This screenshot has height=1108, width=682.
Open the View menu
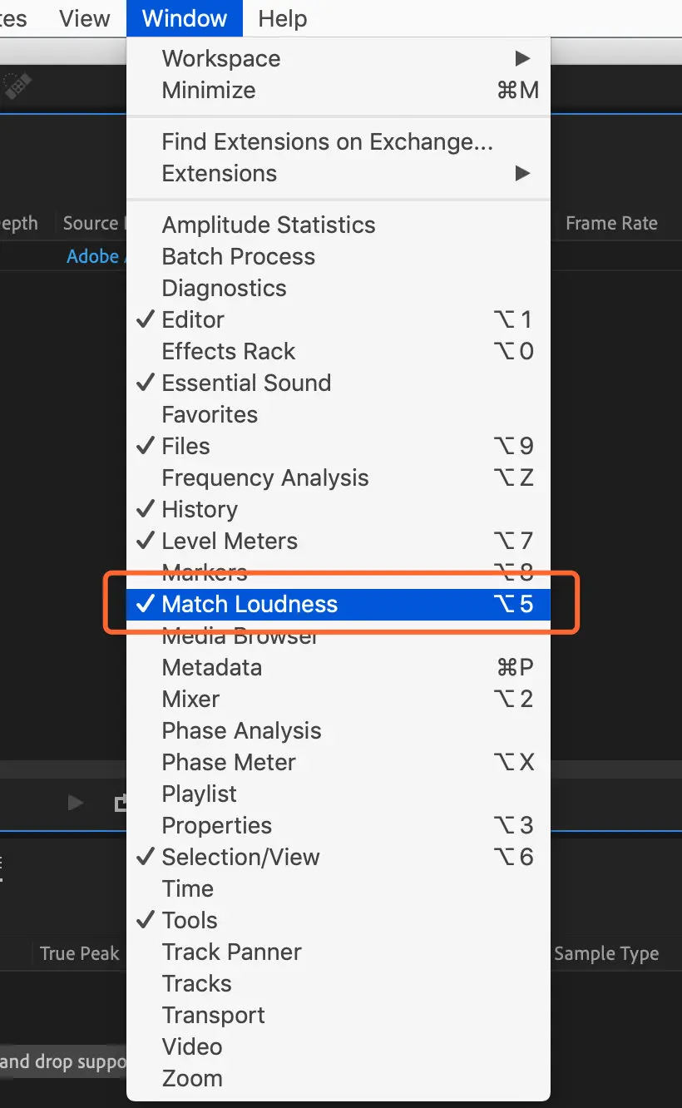[85, 18]
